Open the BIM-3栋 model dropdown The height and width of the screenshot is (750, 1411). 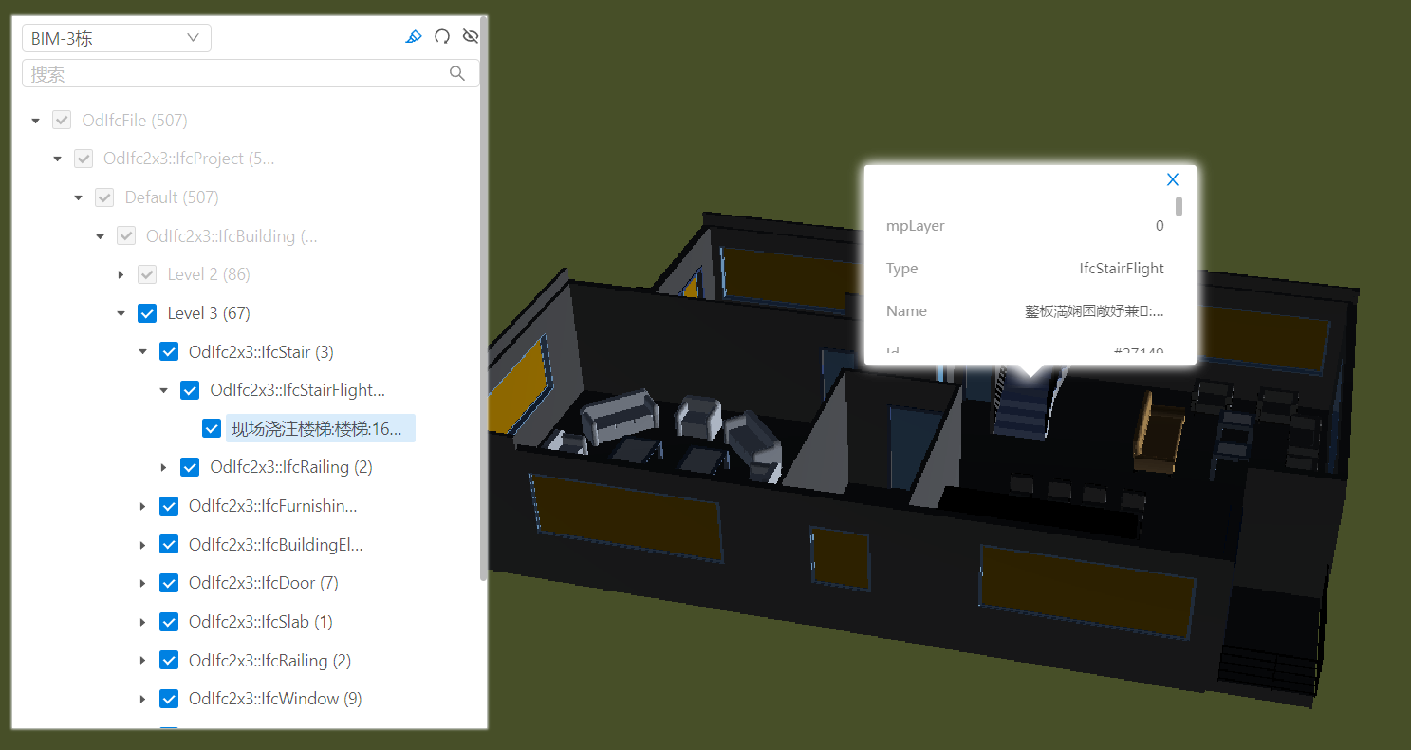pos(116,38)
